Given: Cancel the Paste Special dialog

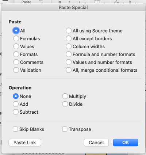Looking at the screenshot, I should click(x=96, y=143).
